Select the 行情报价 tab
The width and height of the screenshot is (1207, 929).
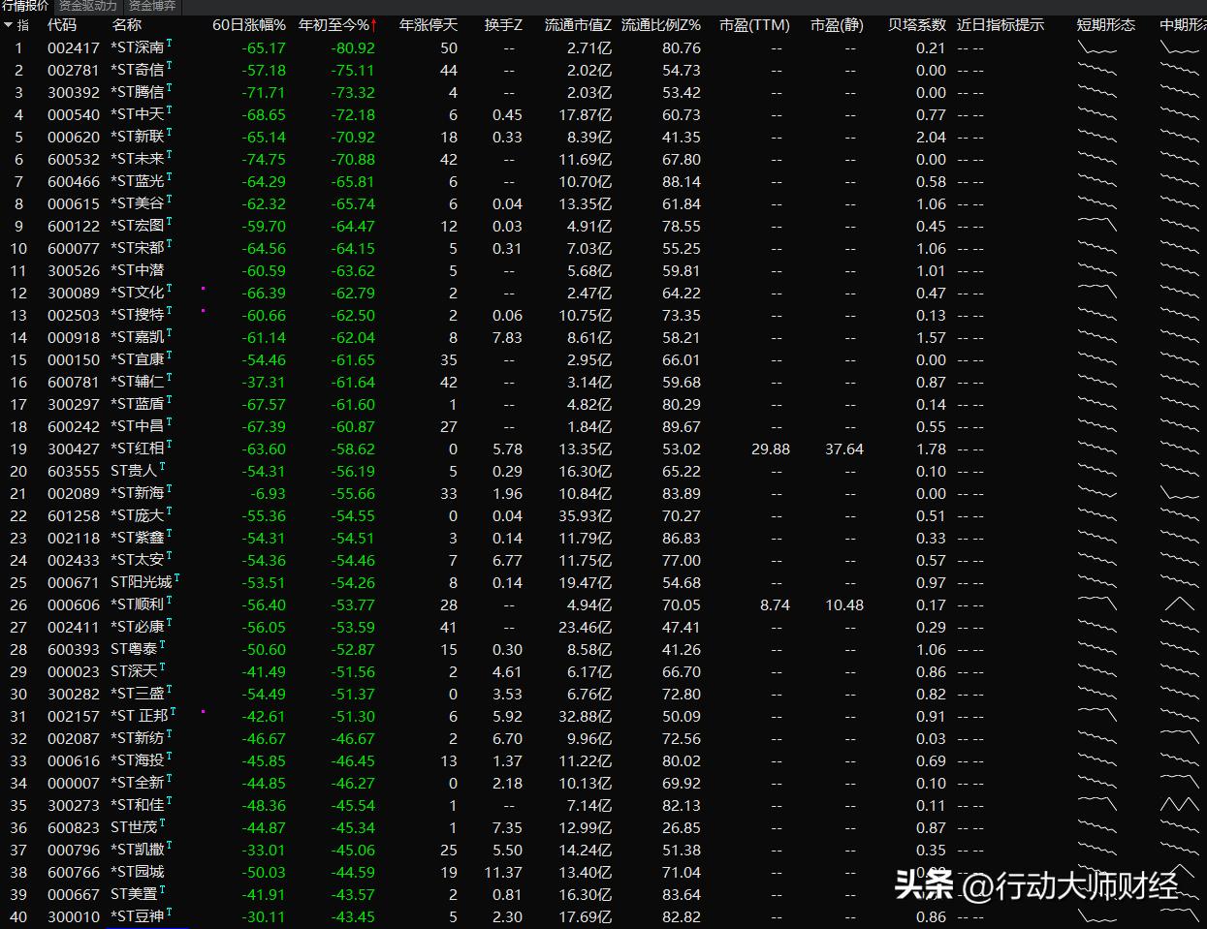25,6
